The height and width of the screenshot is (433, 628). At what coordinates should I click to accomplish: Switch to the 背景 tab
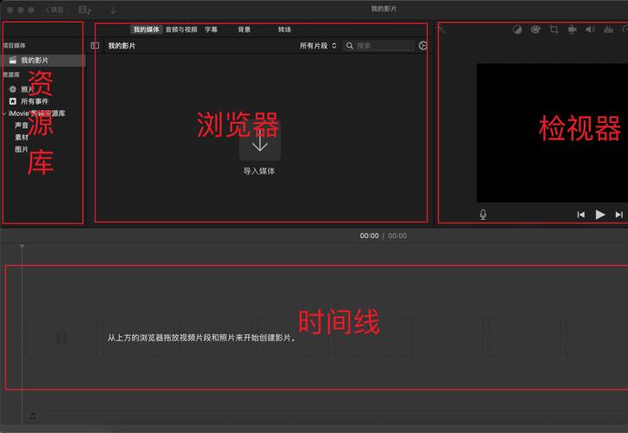245,29
